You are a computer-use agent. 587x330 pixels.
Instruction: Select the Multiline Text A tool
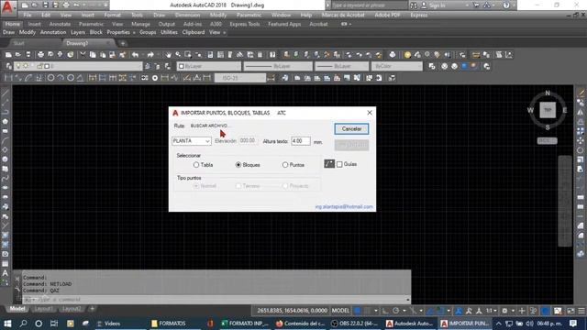click(x=5, y=273)
